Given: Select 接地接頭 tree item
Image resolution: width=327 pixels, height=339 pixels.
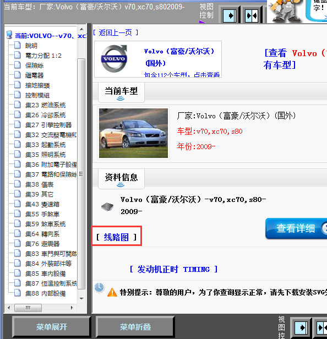Looking at the screenshot, I should 37,85.
